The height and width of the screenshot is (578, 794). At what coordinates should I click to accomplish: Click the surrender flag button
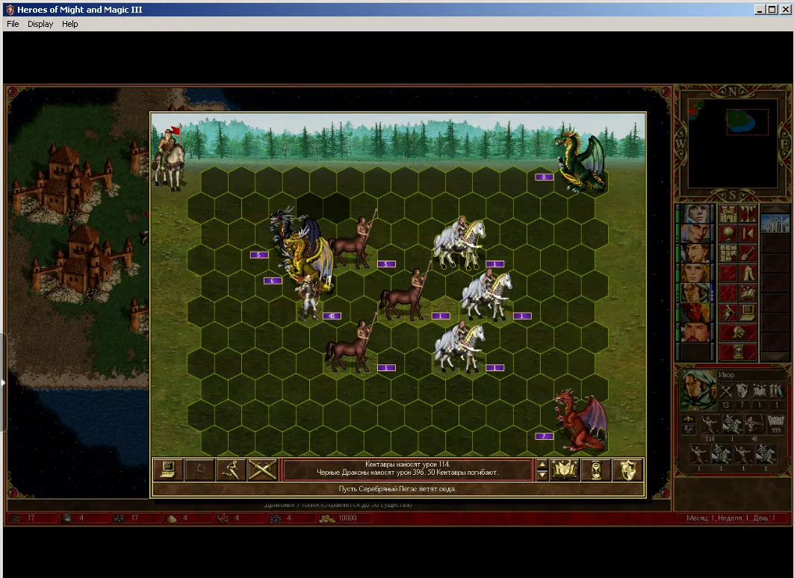[x=199, y=470]
